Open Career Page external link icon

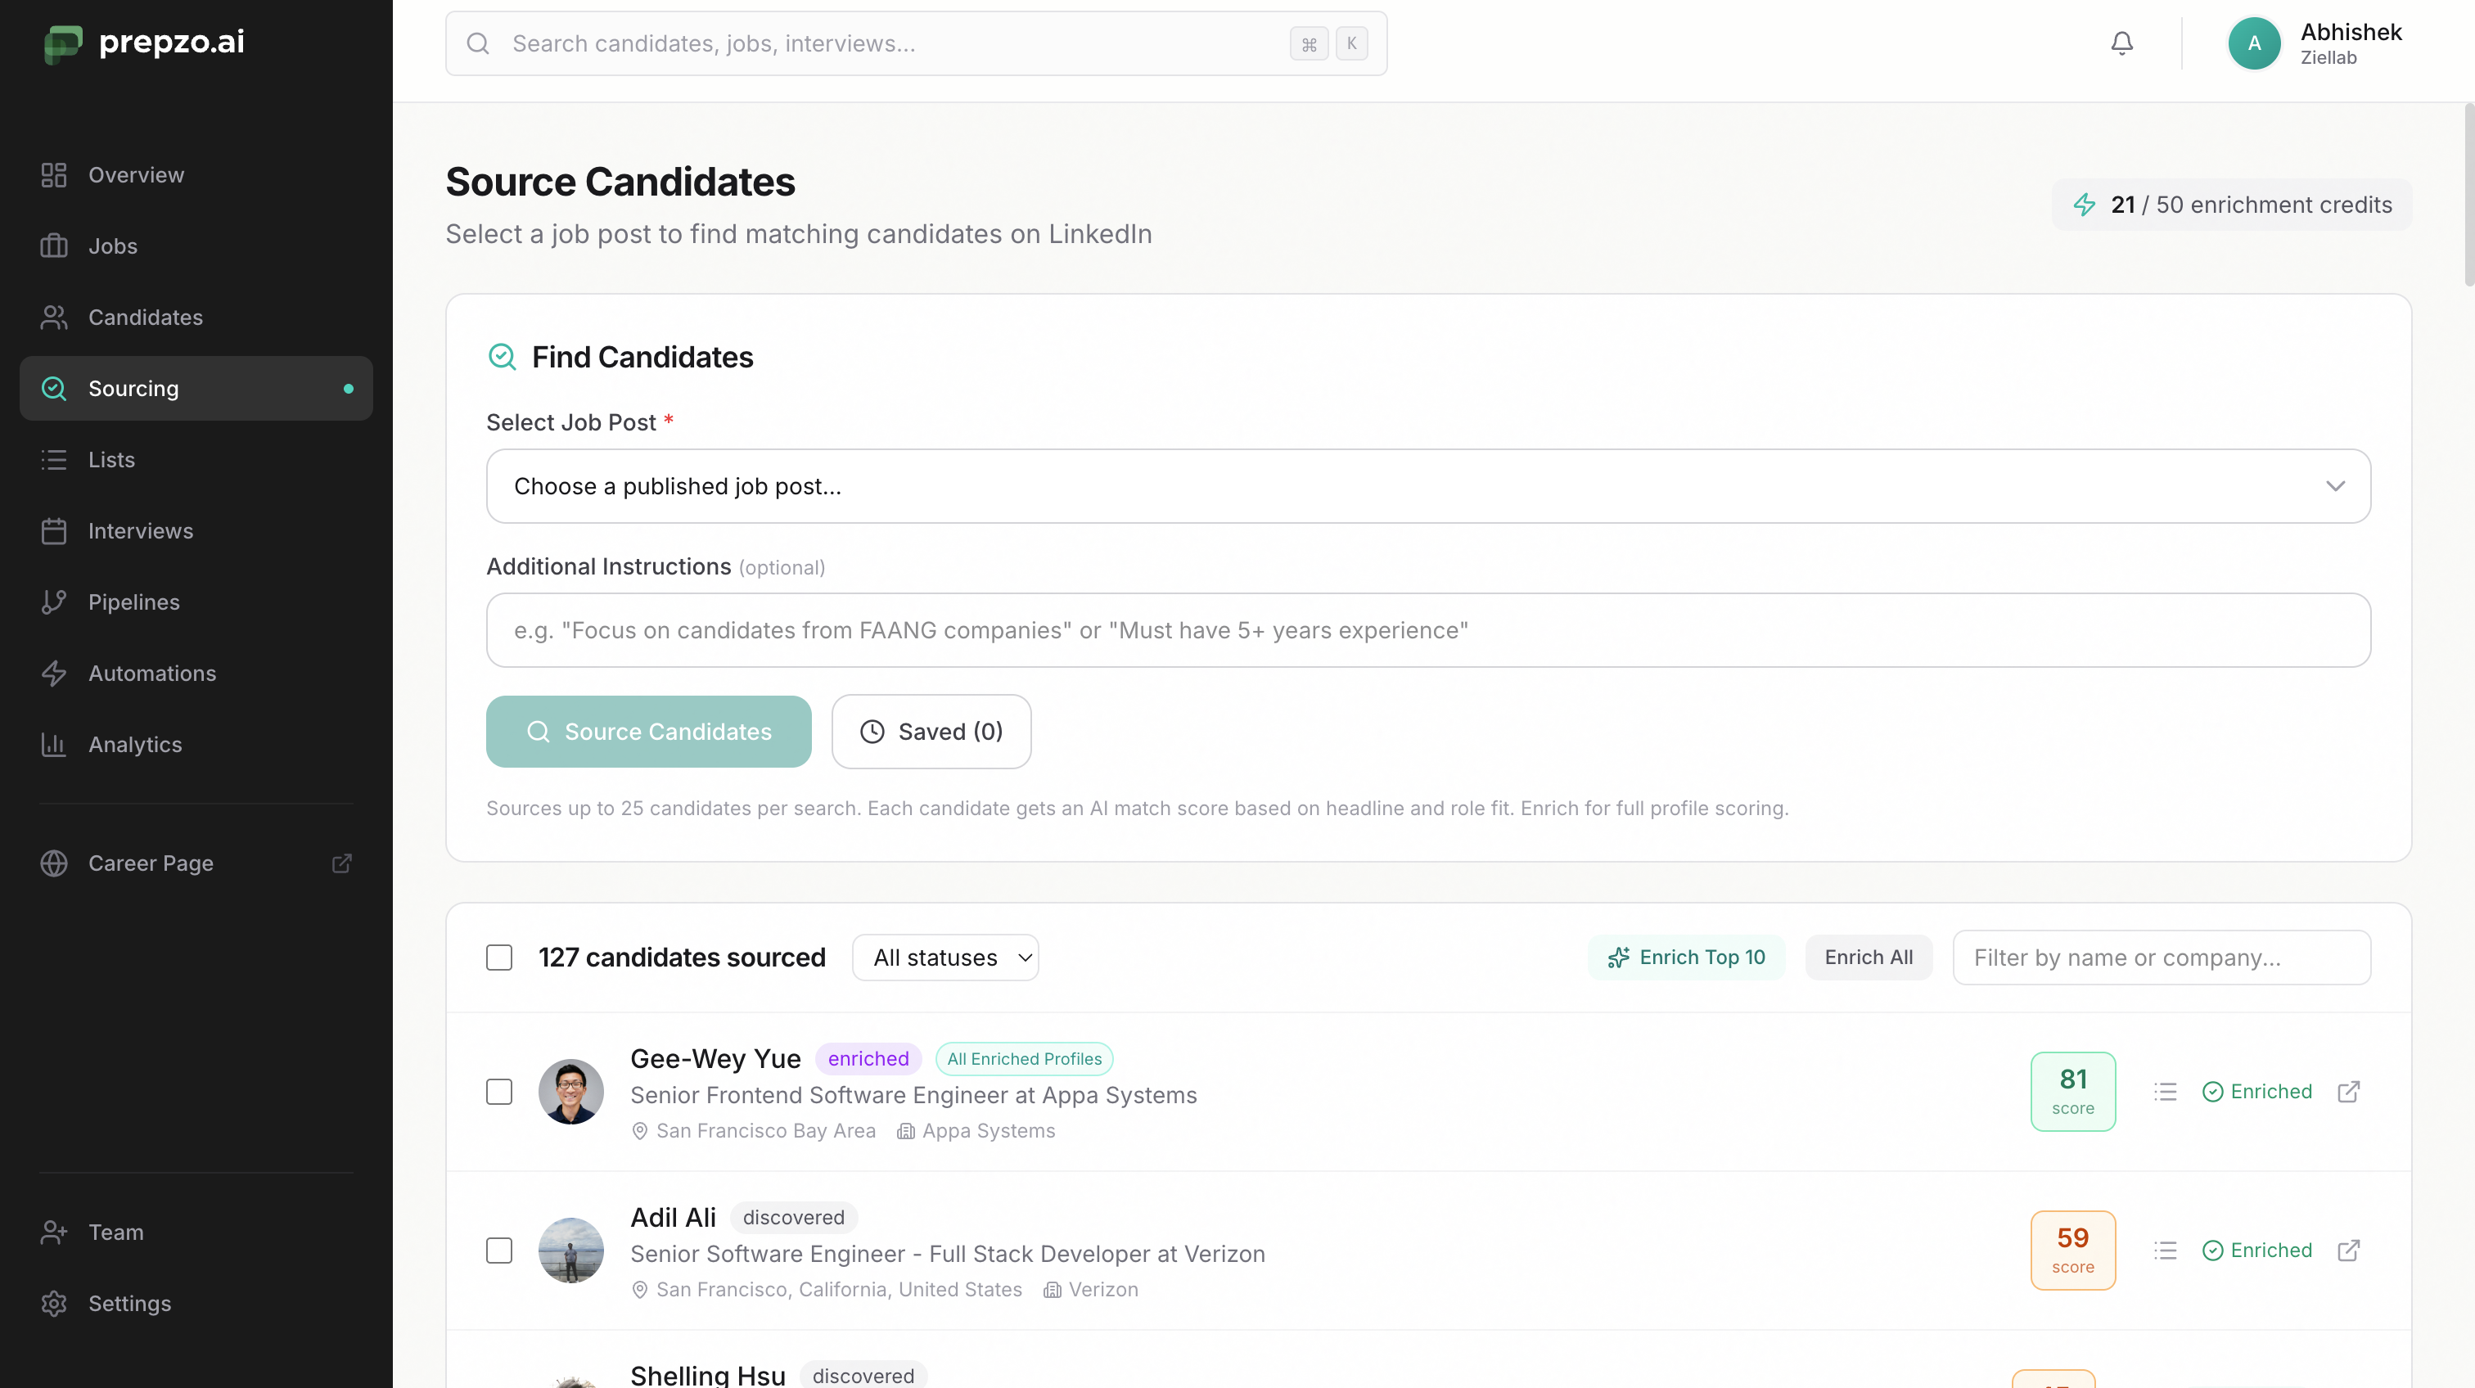(341, 863)
